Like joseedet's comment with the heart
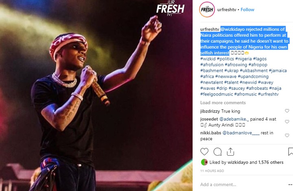This screenshot has width=293, height=191. (x=287, y=122)
